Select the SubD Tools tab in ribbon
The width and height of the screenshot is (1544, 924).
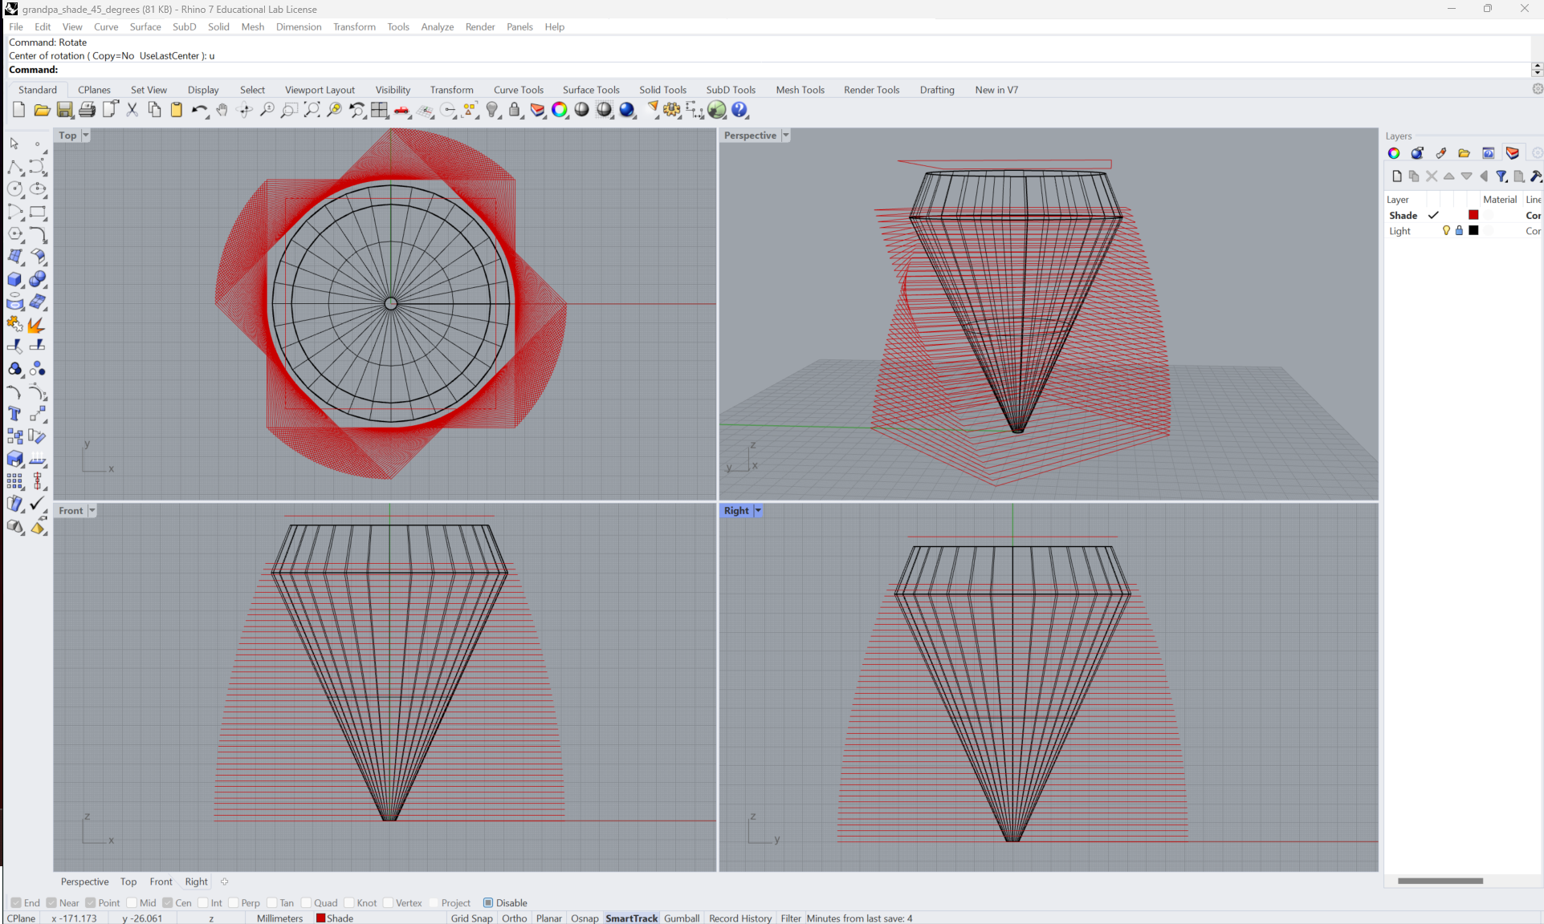point(730,89)
